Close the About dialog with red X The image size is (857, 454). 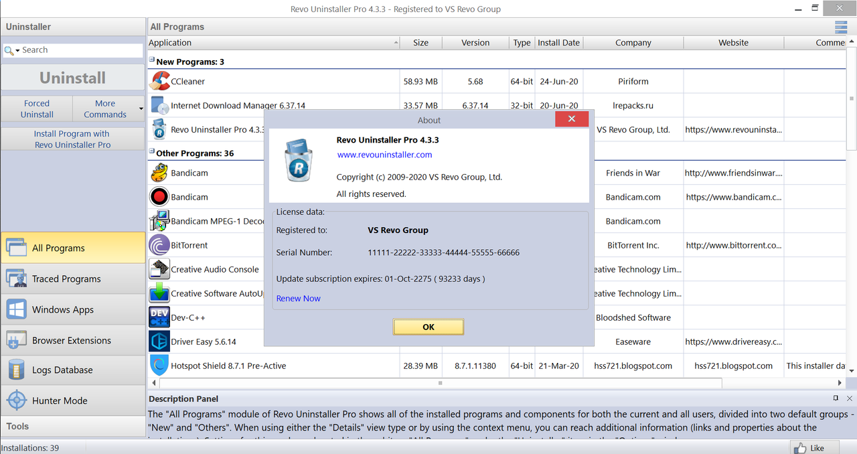coord(572,119)
